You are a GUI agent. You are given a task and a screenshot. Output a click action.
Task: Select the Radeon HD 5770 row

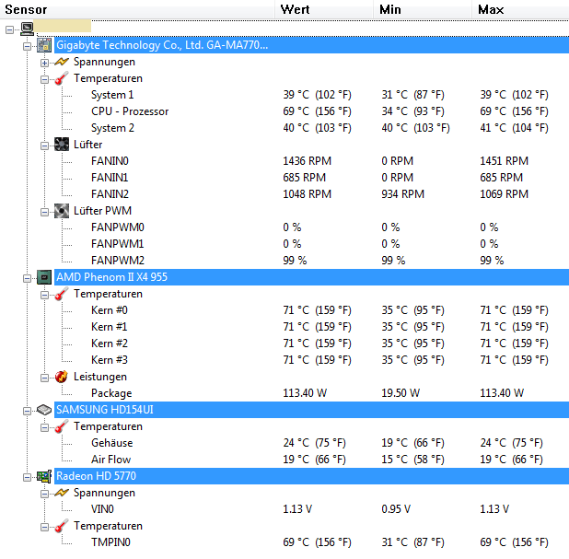click(312, 476)
